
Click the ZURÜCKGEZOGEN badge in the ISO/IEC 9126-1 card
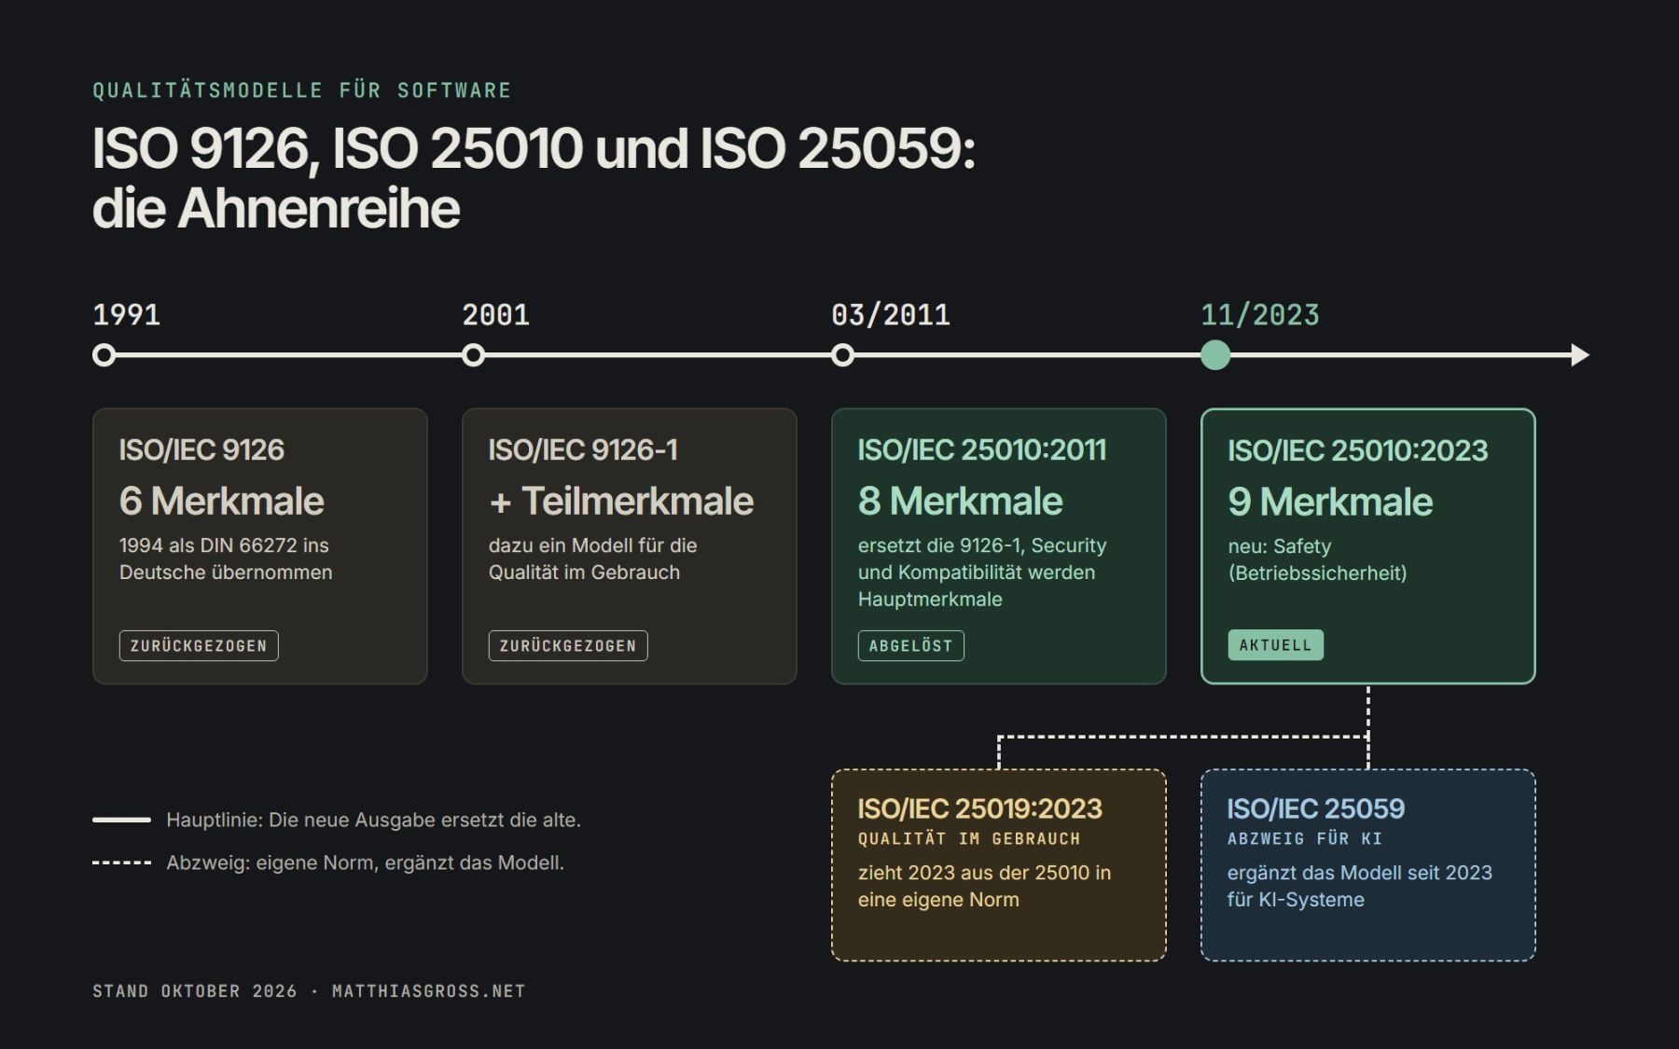tap(568, 645)
